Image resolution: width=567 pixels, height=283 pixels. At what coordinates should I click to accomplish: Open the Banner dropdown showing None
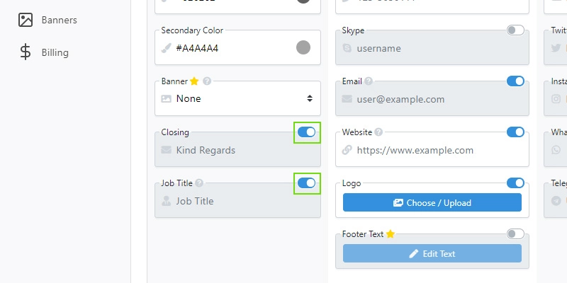(x=237, y=98)
